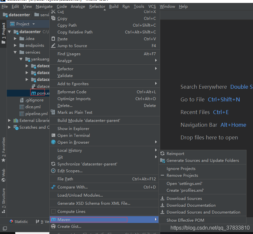The height and width of the screenshot is (234, 253).
Task: Click the Cut scissors icon
Action: (x=53, y=12)
